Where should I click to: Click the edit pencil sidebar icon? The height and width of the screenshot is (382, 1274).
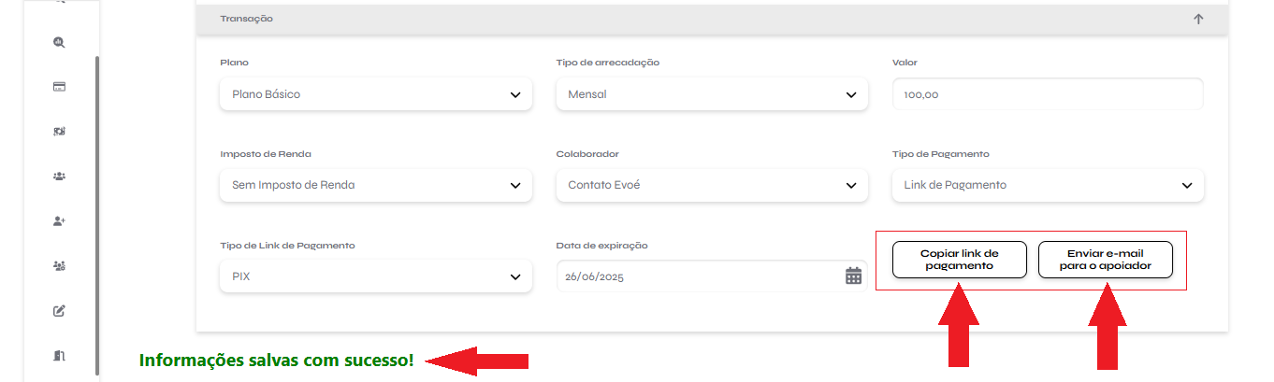[59, 311]
